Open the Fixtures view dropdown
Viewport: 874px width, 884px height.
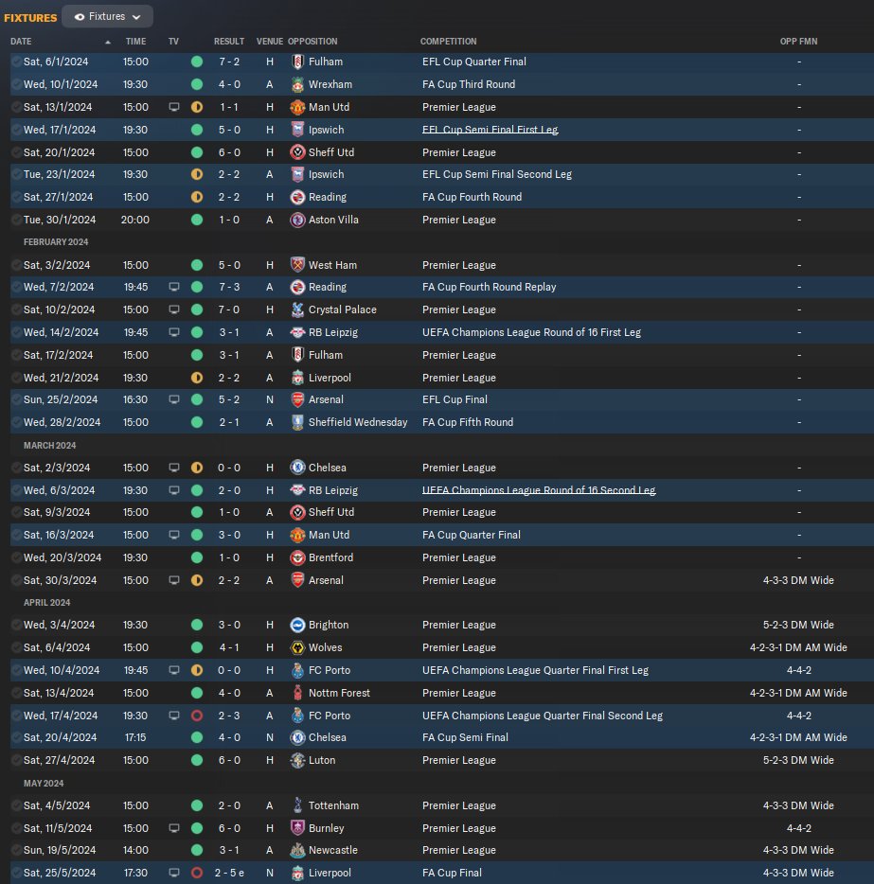click(x=107, y=16)
